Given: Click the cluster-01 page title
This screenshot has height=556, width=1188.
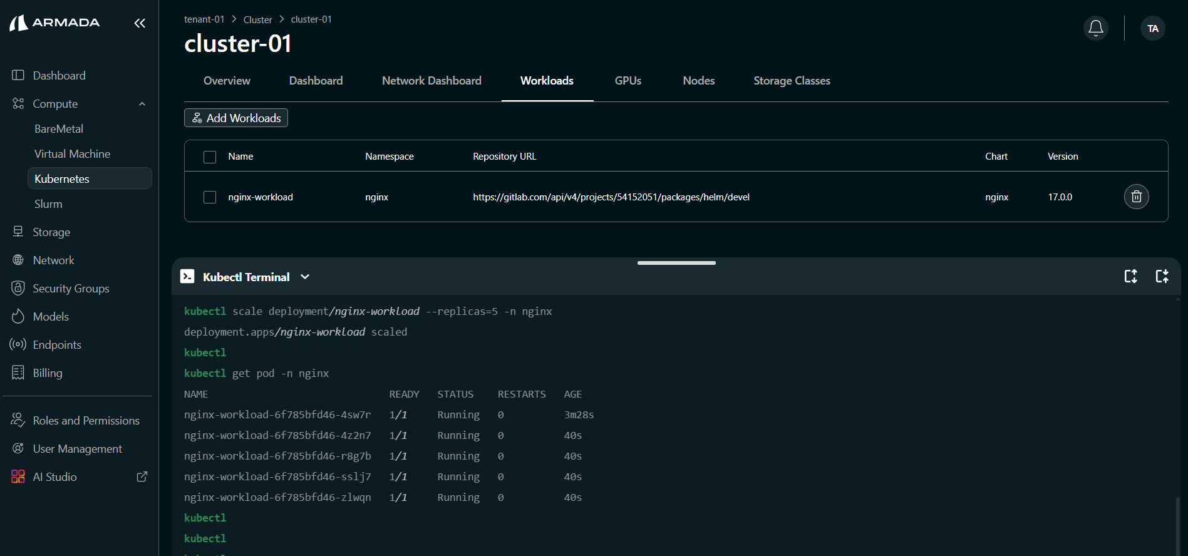Looking at the screenshot, I should pyautogui.click(x=238, y=44).
